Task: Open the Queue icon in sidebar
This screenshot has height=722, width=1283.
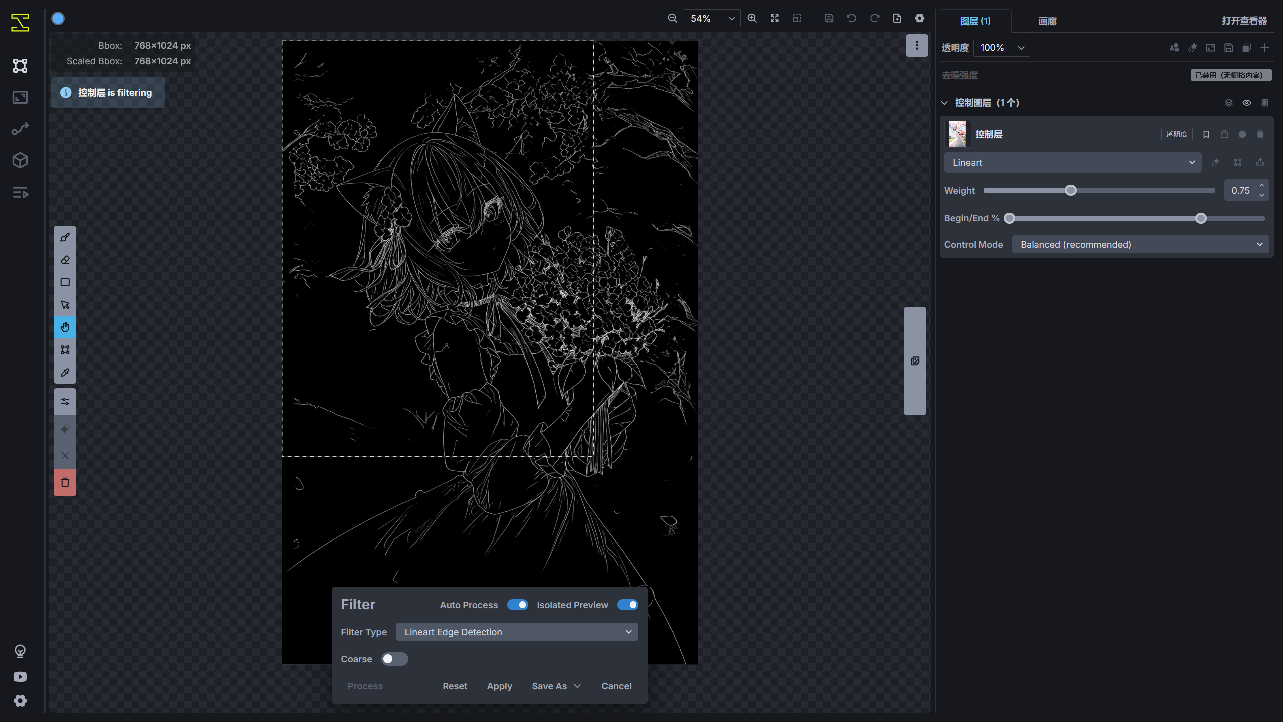Action: 20,193
